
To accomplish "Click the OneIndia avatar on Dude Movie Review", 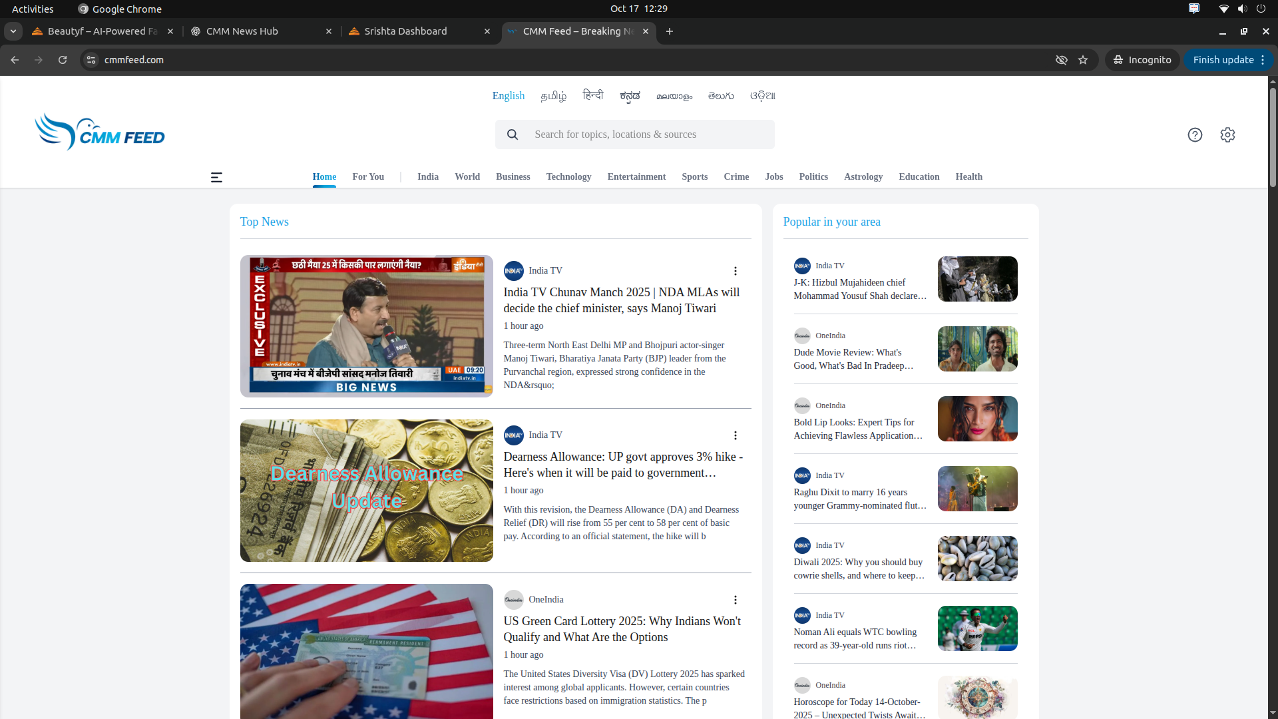I will pos(801,336).
